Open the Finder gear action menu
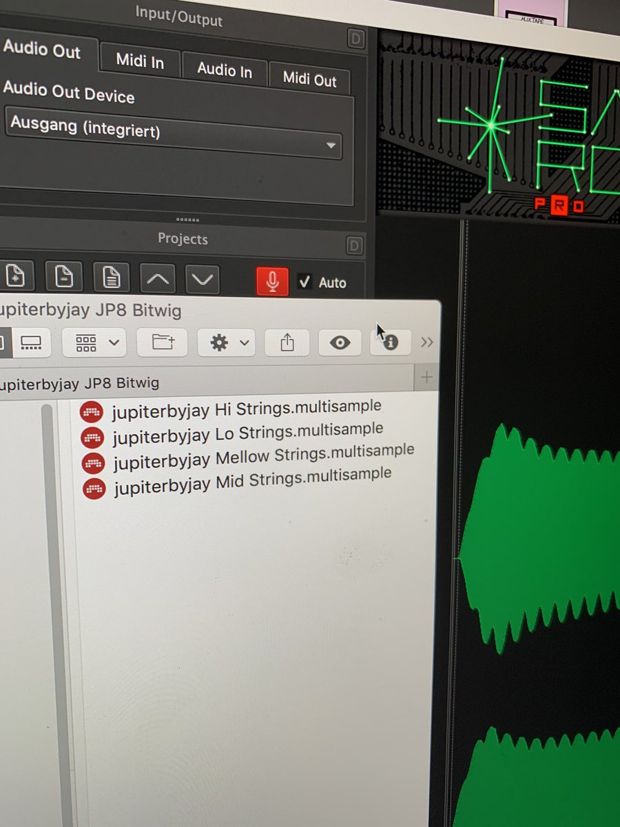This screenshot has height=827, width=620. click(227, 343)
